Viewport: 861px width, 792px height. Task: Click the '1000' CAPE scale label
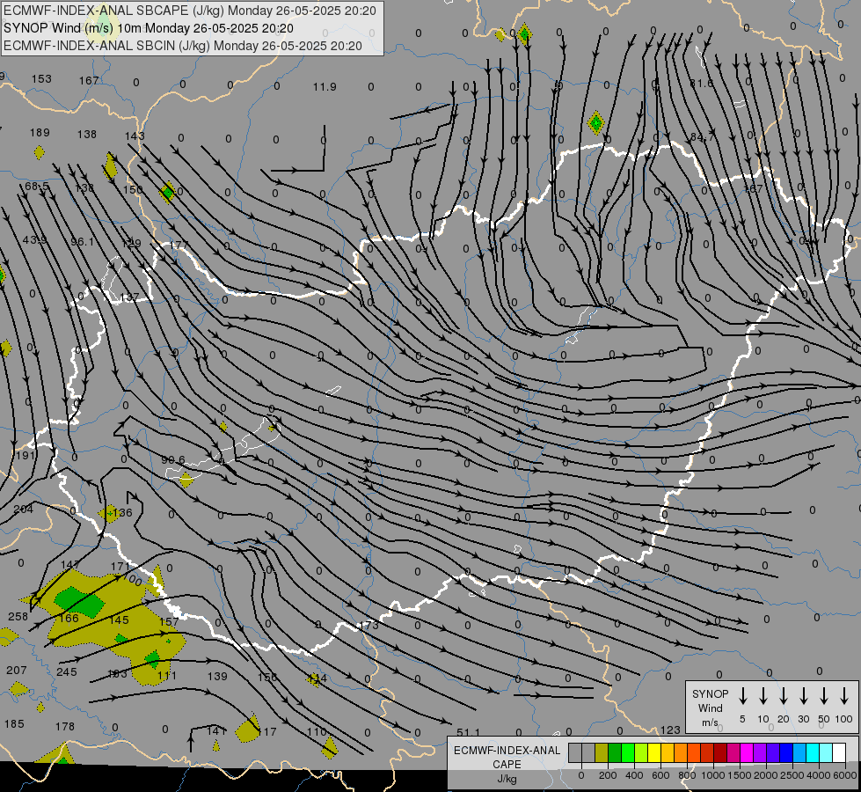click(x=712, y=775)
